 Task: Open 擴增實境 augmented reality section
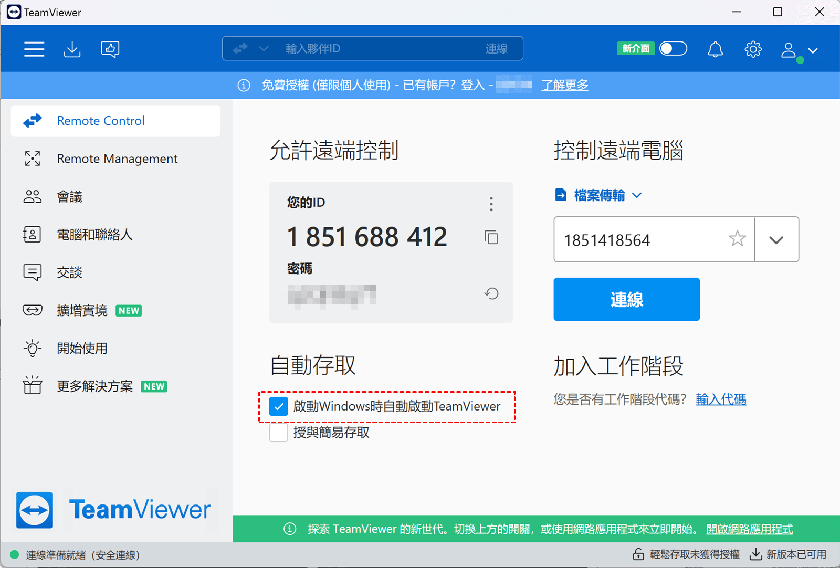(x=115, y=311)
